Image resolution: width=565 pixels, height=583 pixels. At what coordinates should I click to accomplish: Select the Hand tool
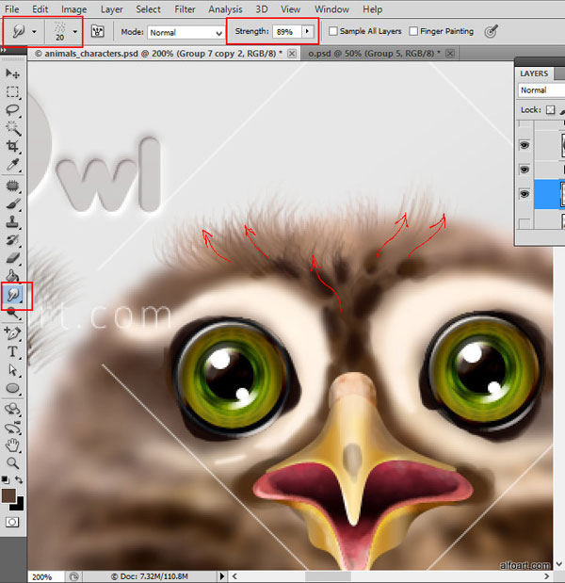click(x=12, y=445)
